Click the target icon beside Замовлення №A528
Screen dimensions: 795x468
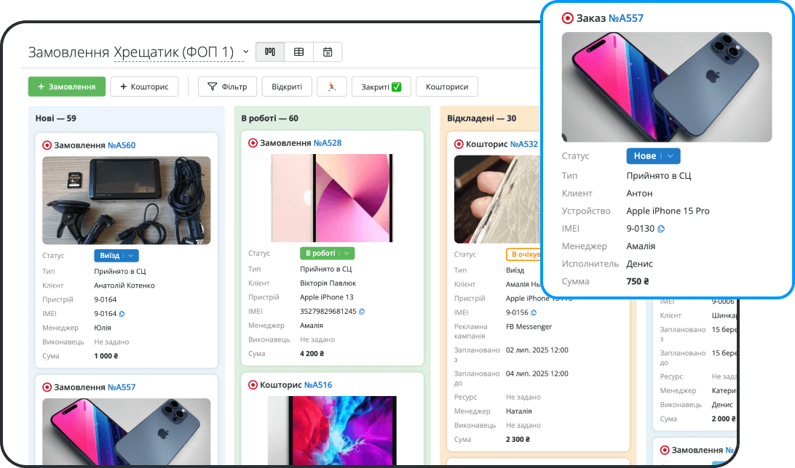253,143
